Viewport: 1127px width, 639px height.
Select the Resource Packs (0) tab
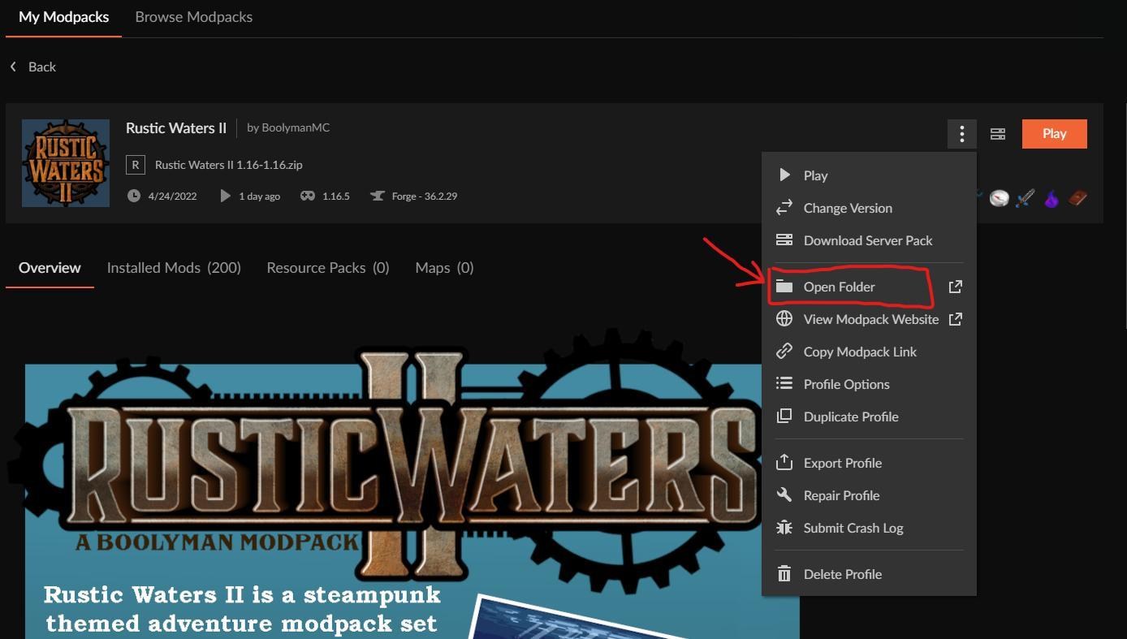328,268
